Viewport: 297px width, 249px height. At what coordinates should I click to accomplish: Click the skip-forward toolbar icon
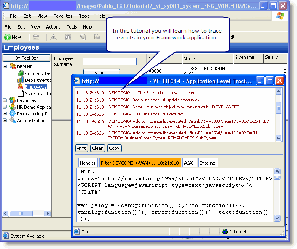[x=68, y=37]
